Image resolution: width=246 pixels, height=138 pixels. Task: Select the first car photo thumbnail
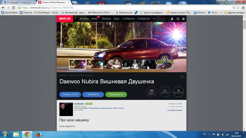(77, 64)
